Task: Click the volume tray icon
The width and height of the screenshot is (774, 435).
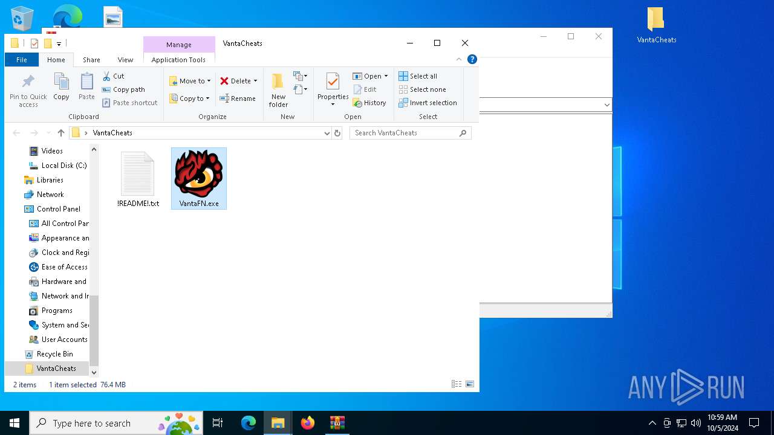Action: (695, 423)
